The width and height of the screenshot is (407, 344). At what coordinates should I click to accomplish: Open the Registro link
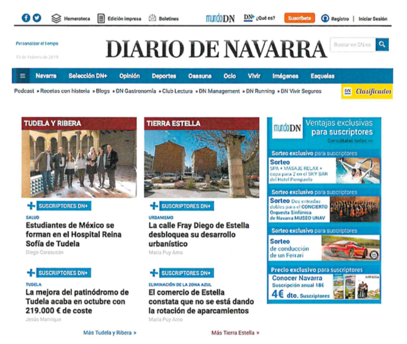click(340, 19)
